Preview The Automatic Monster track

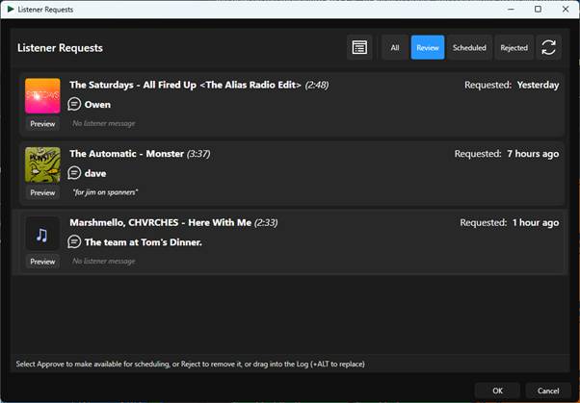click(42, 192)
